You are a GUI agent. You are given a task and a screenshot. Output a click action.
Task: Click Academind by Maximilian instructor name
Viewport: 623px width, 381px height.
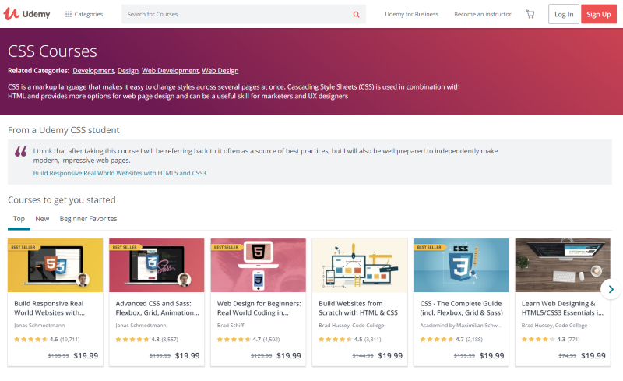pyautogui.click(x=460, y=326)
